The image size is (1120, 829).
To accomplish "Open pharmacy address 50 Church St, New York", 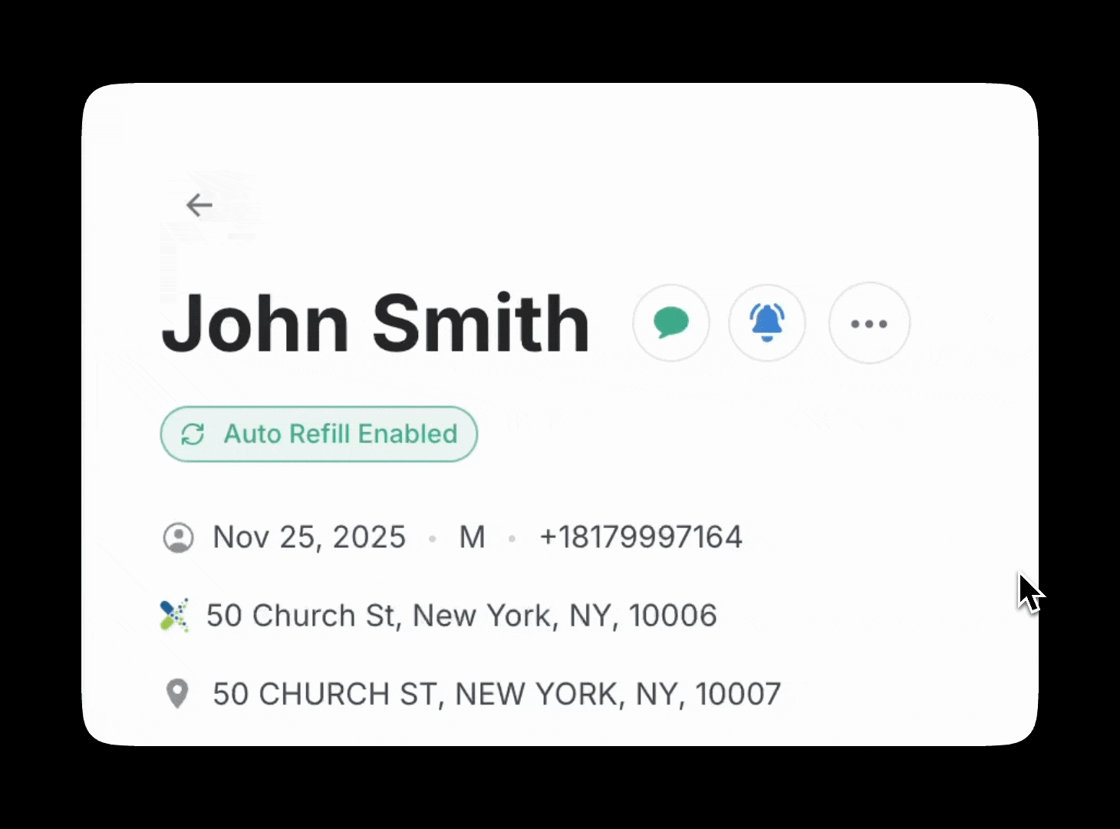I will click(462, 616).
